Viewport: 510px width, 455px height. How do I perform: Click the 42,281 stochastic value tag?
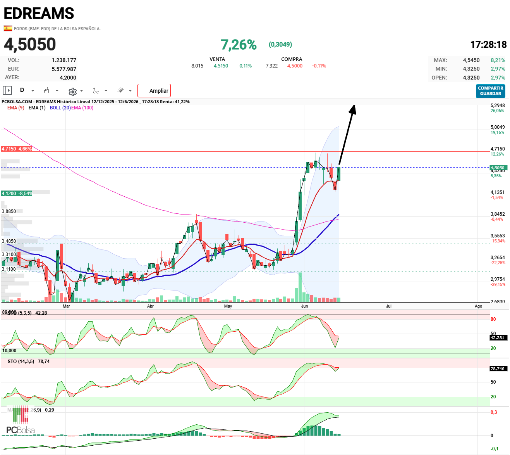click(x=498, y=338)
